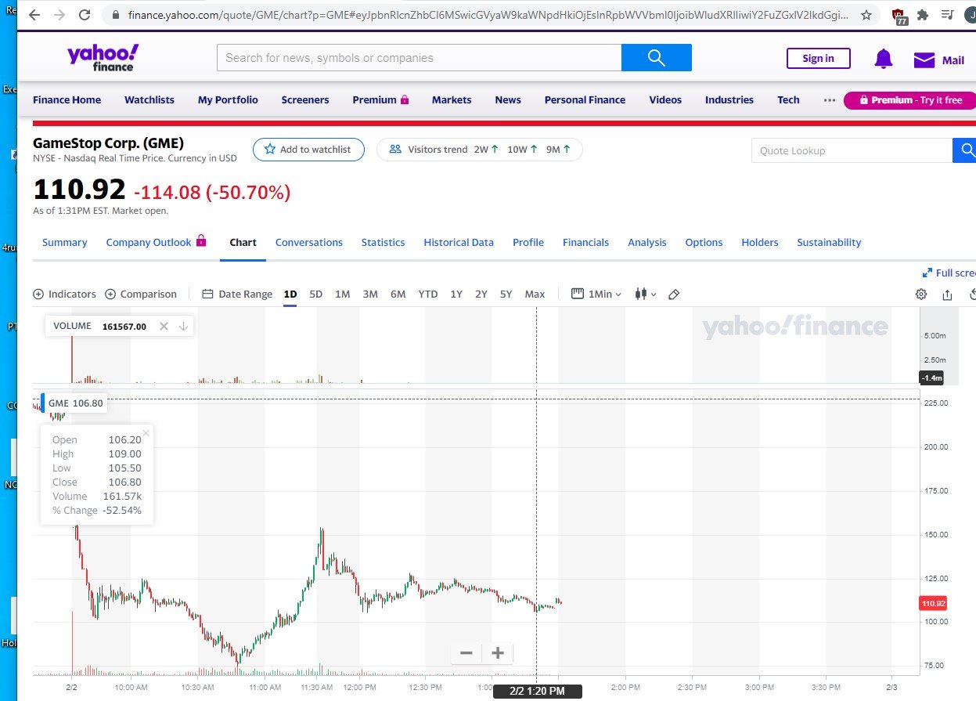
Task: Go to the Options tab
Action: tap(704, 243)
